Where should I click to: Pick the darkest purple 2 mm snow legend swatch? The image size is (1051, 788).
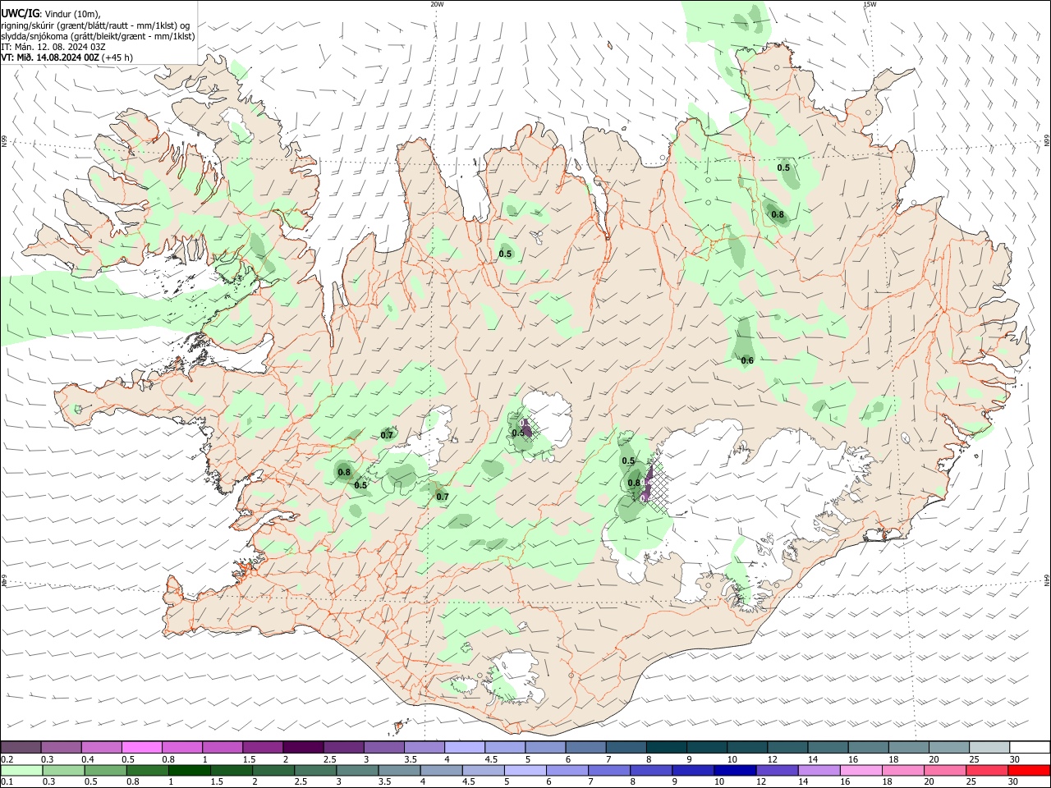click(x=302, y=747)
